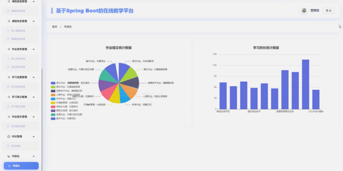Viewport: 343px width, 171px height.
Task: Toggle legend entry 传统文化课：汉服制作
Action: pyautogui.click(x=64, y=107)
